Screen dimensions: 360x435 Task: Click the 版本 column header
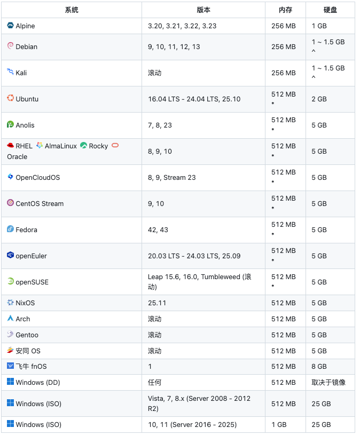pyautogui.click(x=204, y=10)
